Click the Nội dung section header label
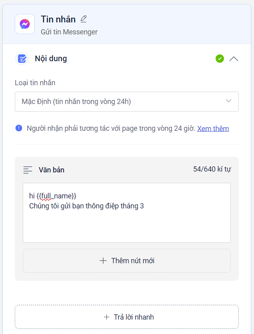 51,59
